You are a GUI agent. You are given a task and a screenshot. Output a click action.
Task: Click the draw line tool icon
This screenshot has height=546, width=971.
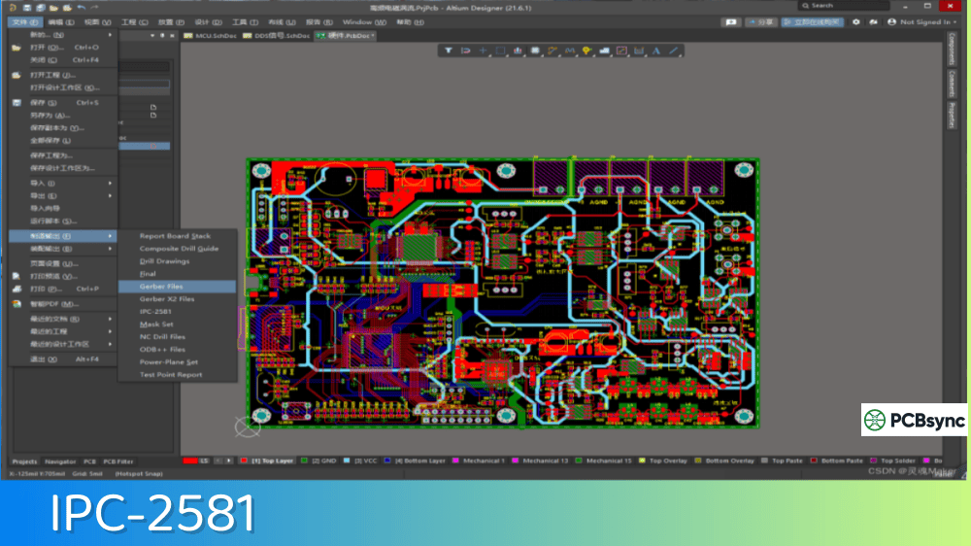[x=673, y=51]
